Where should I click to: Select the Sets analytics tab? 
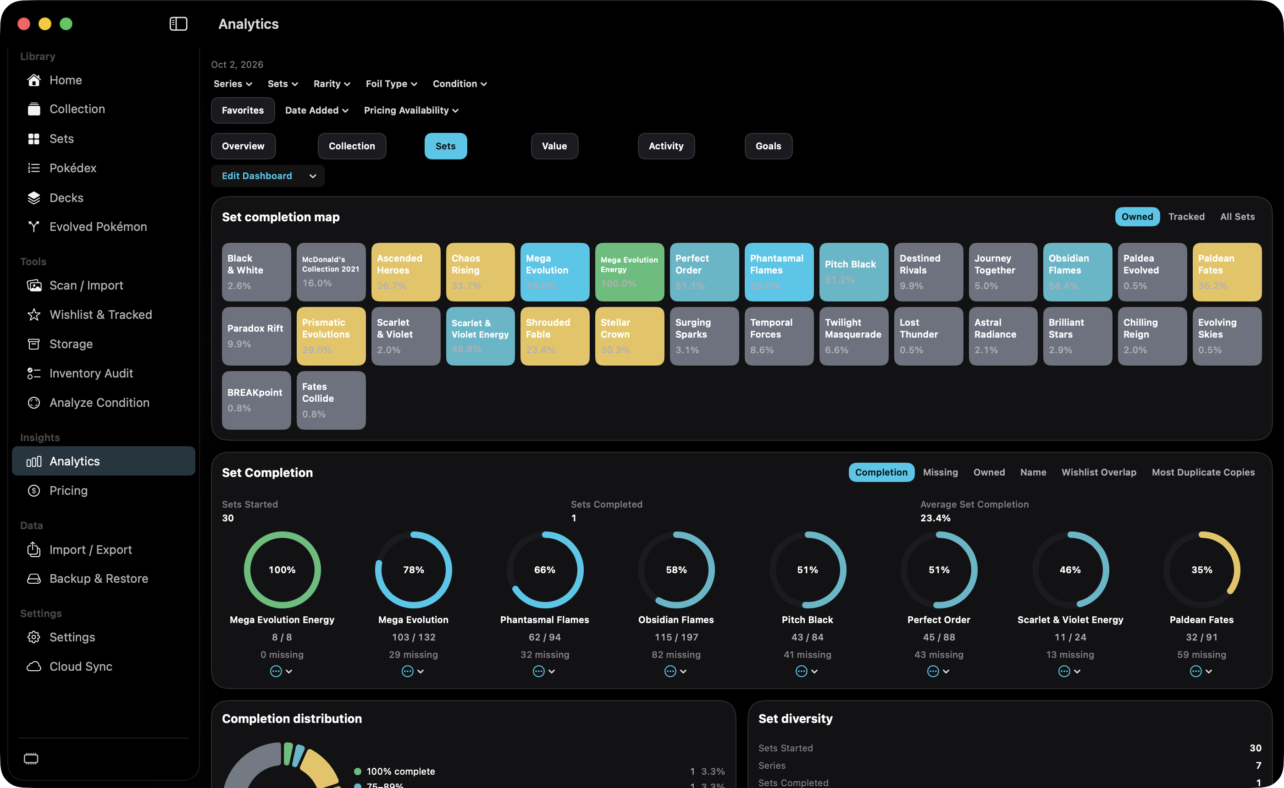[445, 146]
